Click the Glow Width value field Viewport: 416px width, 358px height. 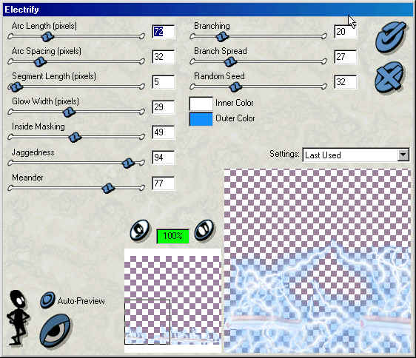pos(164,107)
